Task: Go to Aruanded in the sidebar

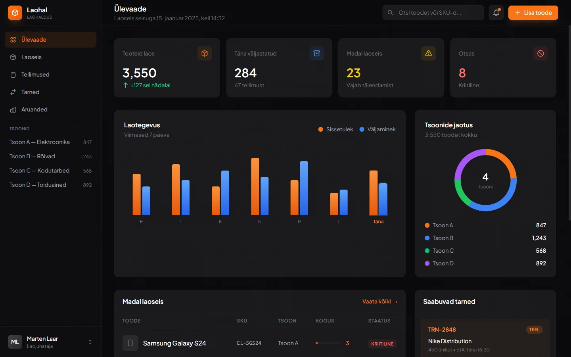Action: coord(34,109)
